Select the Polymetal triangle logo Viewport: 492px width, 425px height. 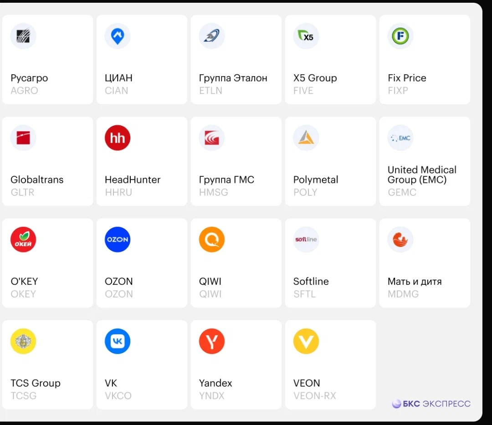coord(306,138)
